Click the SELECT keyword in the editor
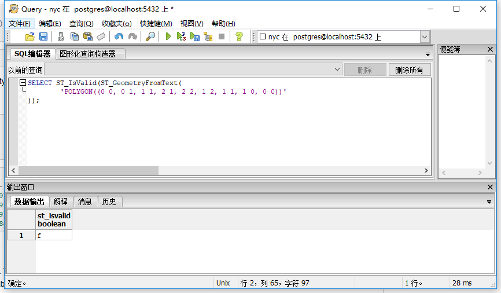 tap(39, 83)
